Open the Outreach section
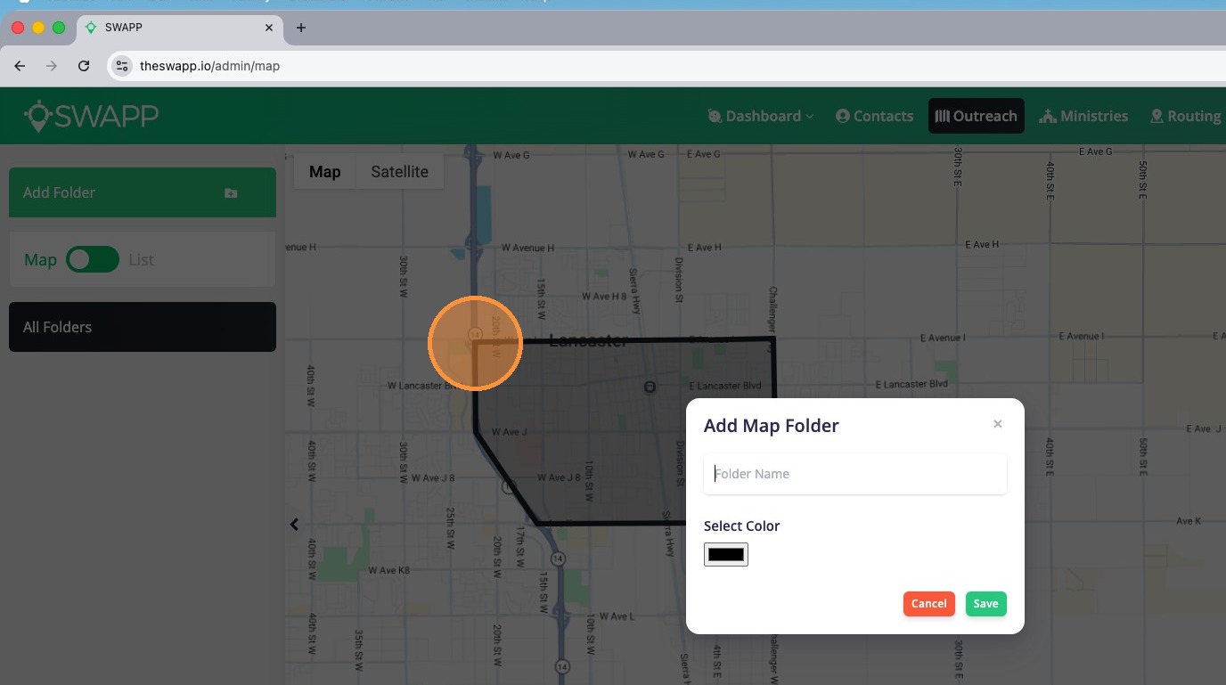Image resolution: width=1226 pixels, height=685 pixels. tap(976, 116)
